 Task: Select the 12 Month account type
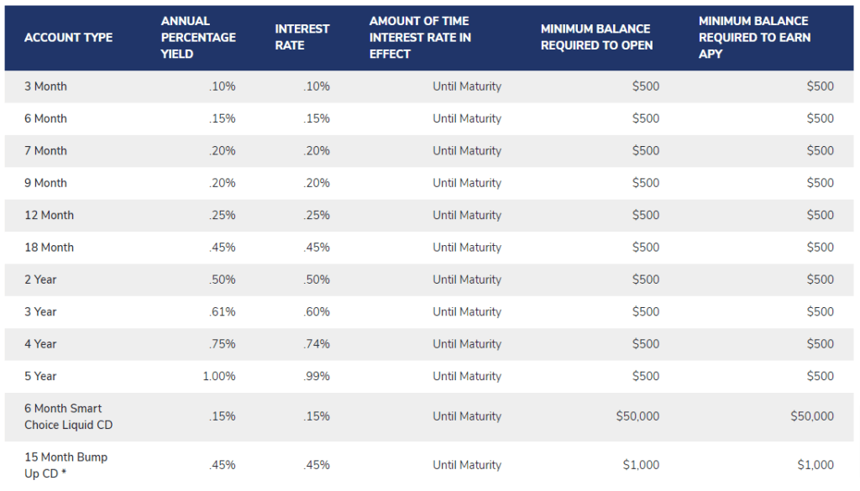49,216
